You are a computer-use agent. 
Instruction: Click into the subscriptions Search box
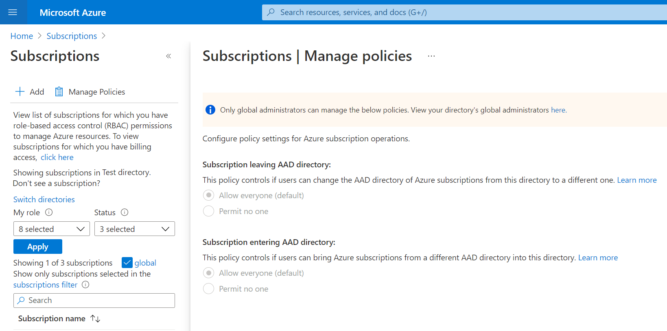[x=94, y=301]
